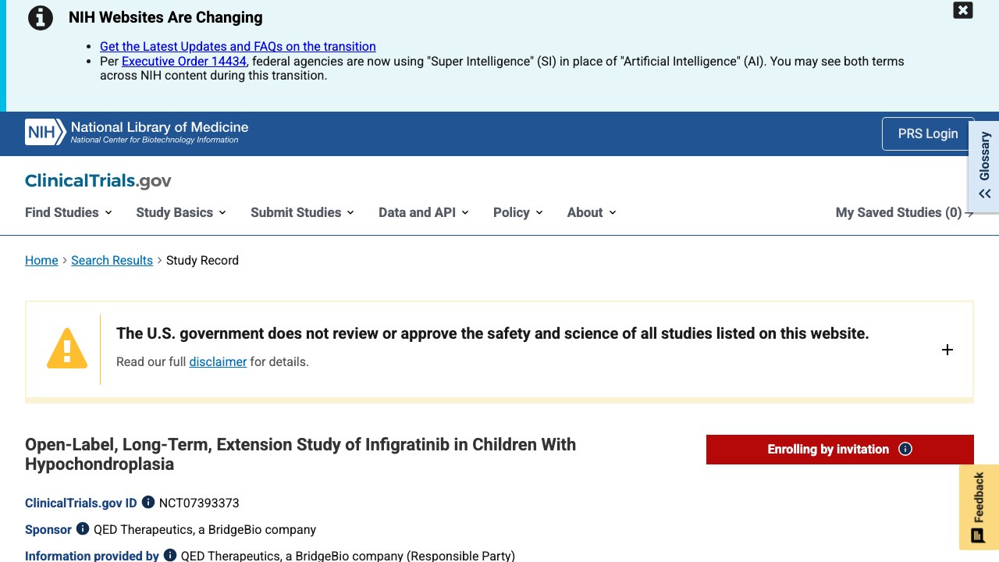Screen dimensions: 999x562
Task: Open the Feedback tab
Action: pos(979,507)
